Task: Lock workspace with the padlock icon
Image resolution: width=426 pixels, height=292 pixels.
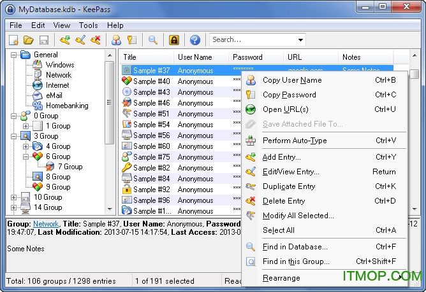Action: pyautogui.click(x=174, y=40)
